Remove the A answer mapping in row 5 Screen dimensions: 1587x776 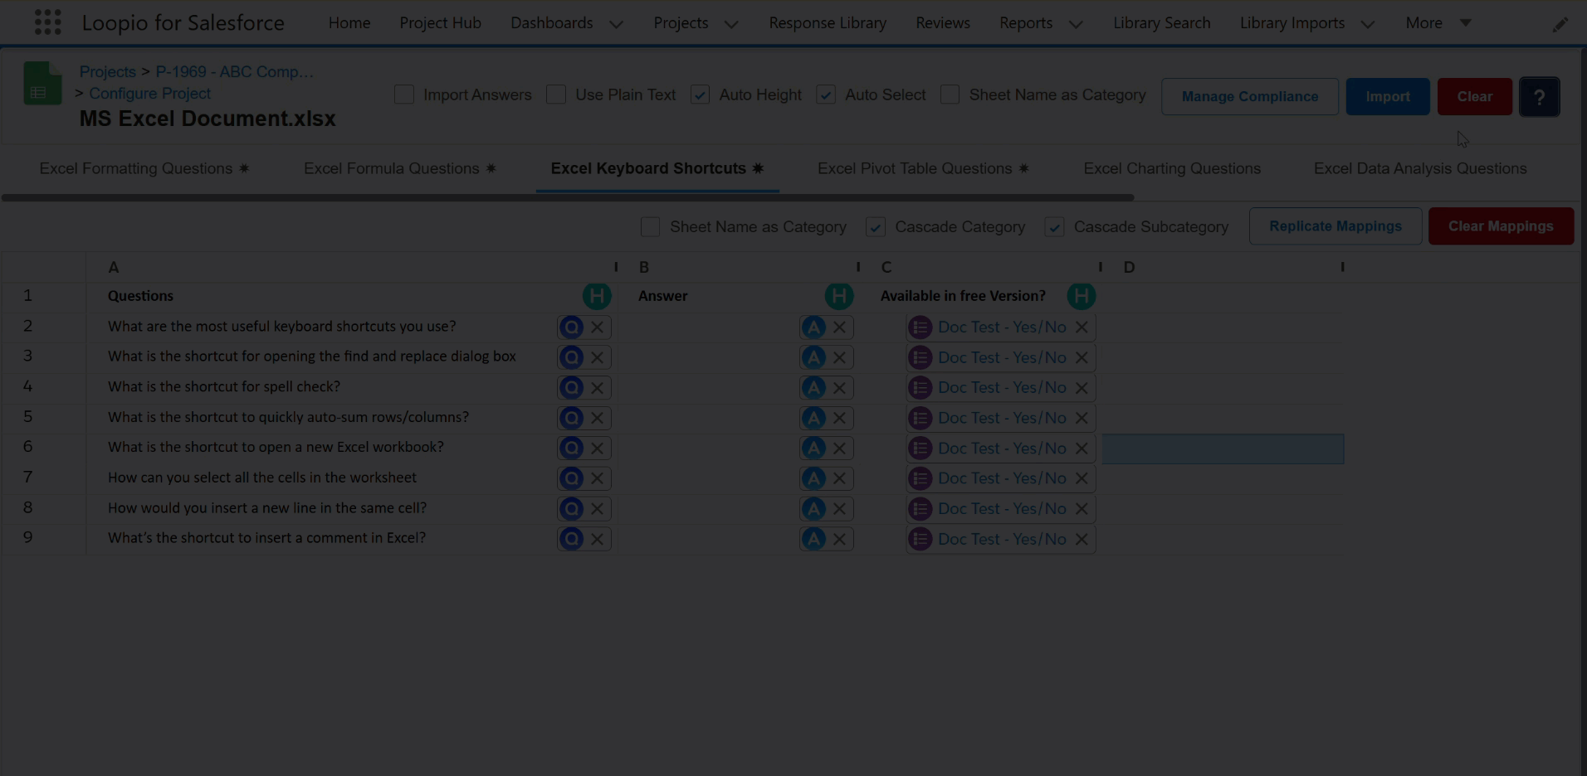(x=839, y=418)
